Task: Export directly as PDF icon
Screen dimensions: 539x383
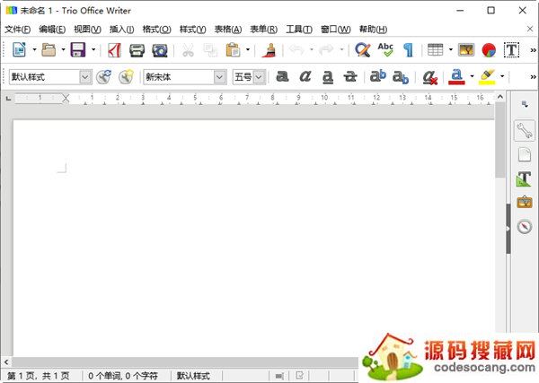Action: [114, 50]
